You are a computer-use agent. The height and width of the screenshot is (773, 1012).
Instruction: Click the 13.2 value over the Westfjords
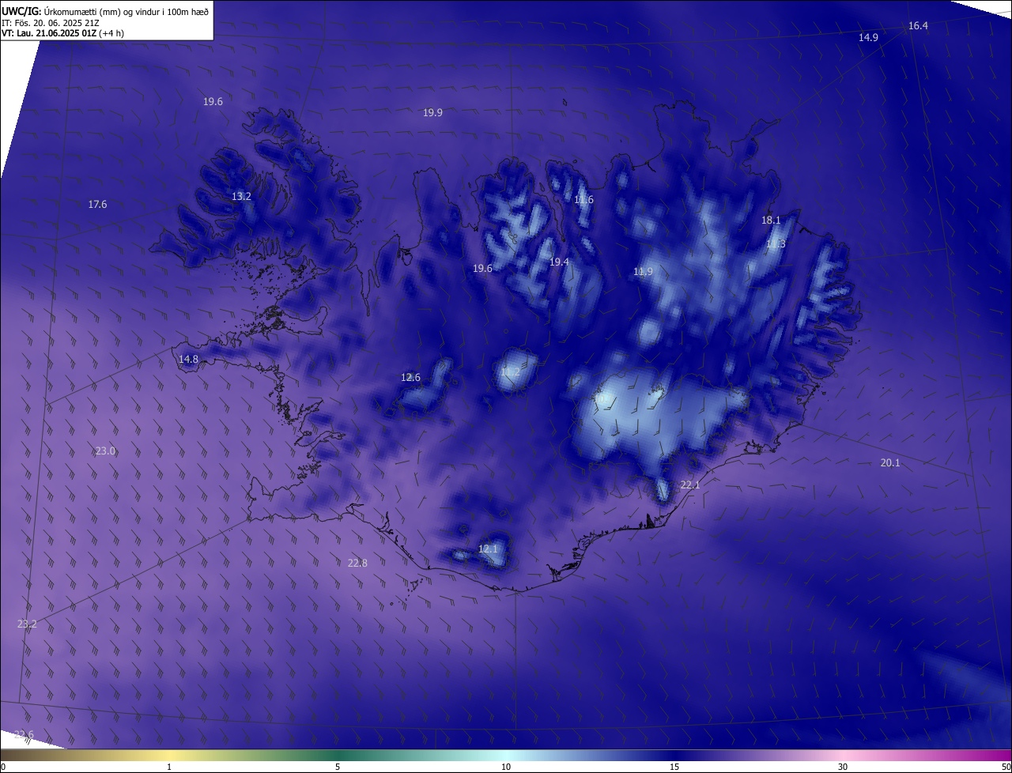click(241, 196)
